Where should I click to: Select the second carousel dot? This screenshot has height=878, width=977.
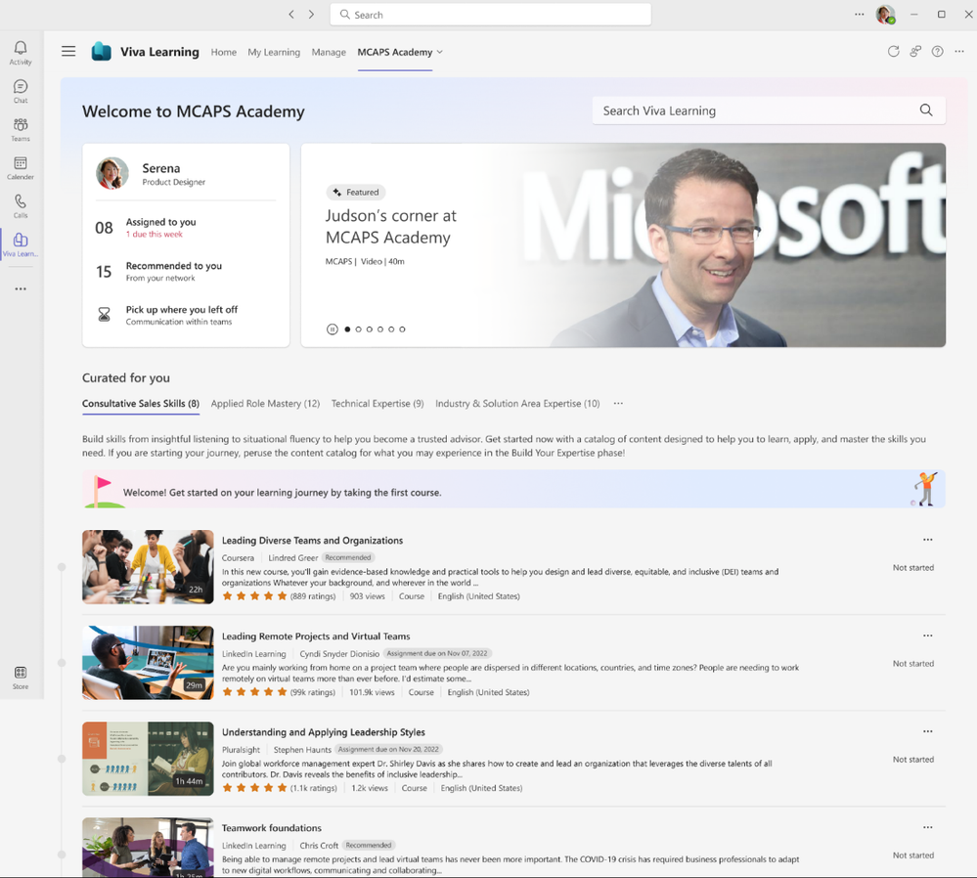pyautogui.click(x=358, y=329)
